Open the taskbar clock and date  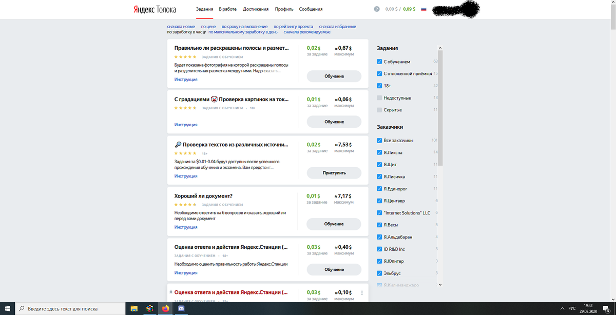(588, 308)
